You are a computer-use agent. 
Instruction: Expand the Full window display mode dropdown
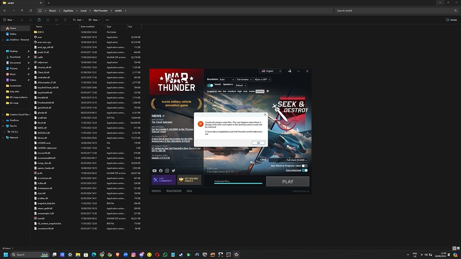tap(244, 80)
